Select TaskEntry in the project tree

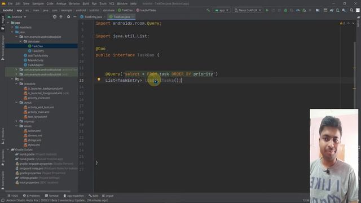pos(38,51)
